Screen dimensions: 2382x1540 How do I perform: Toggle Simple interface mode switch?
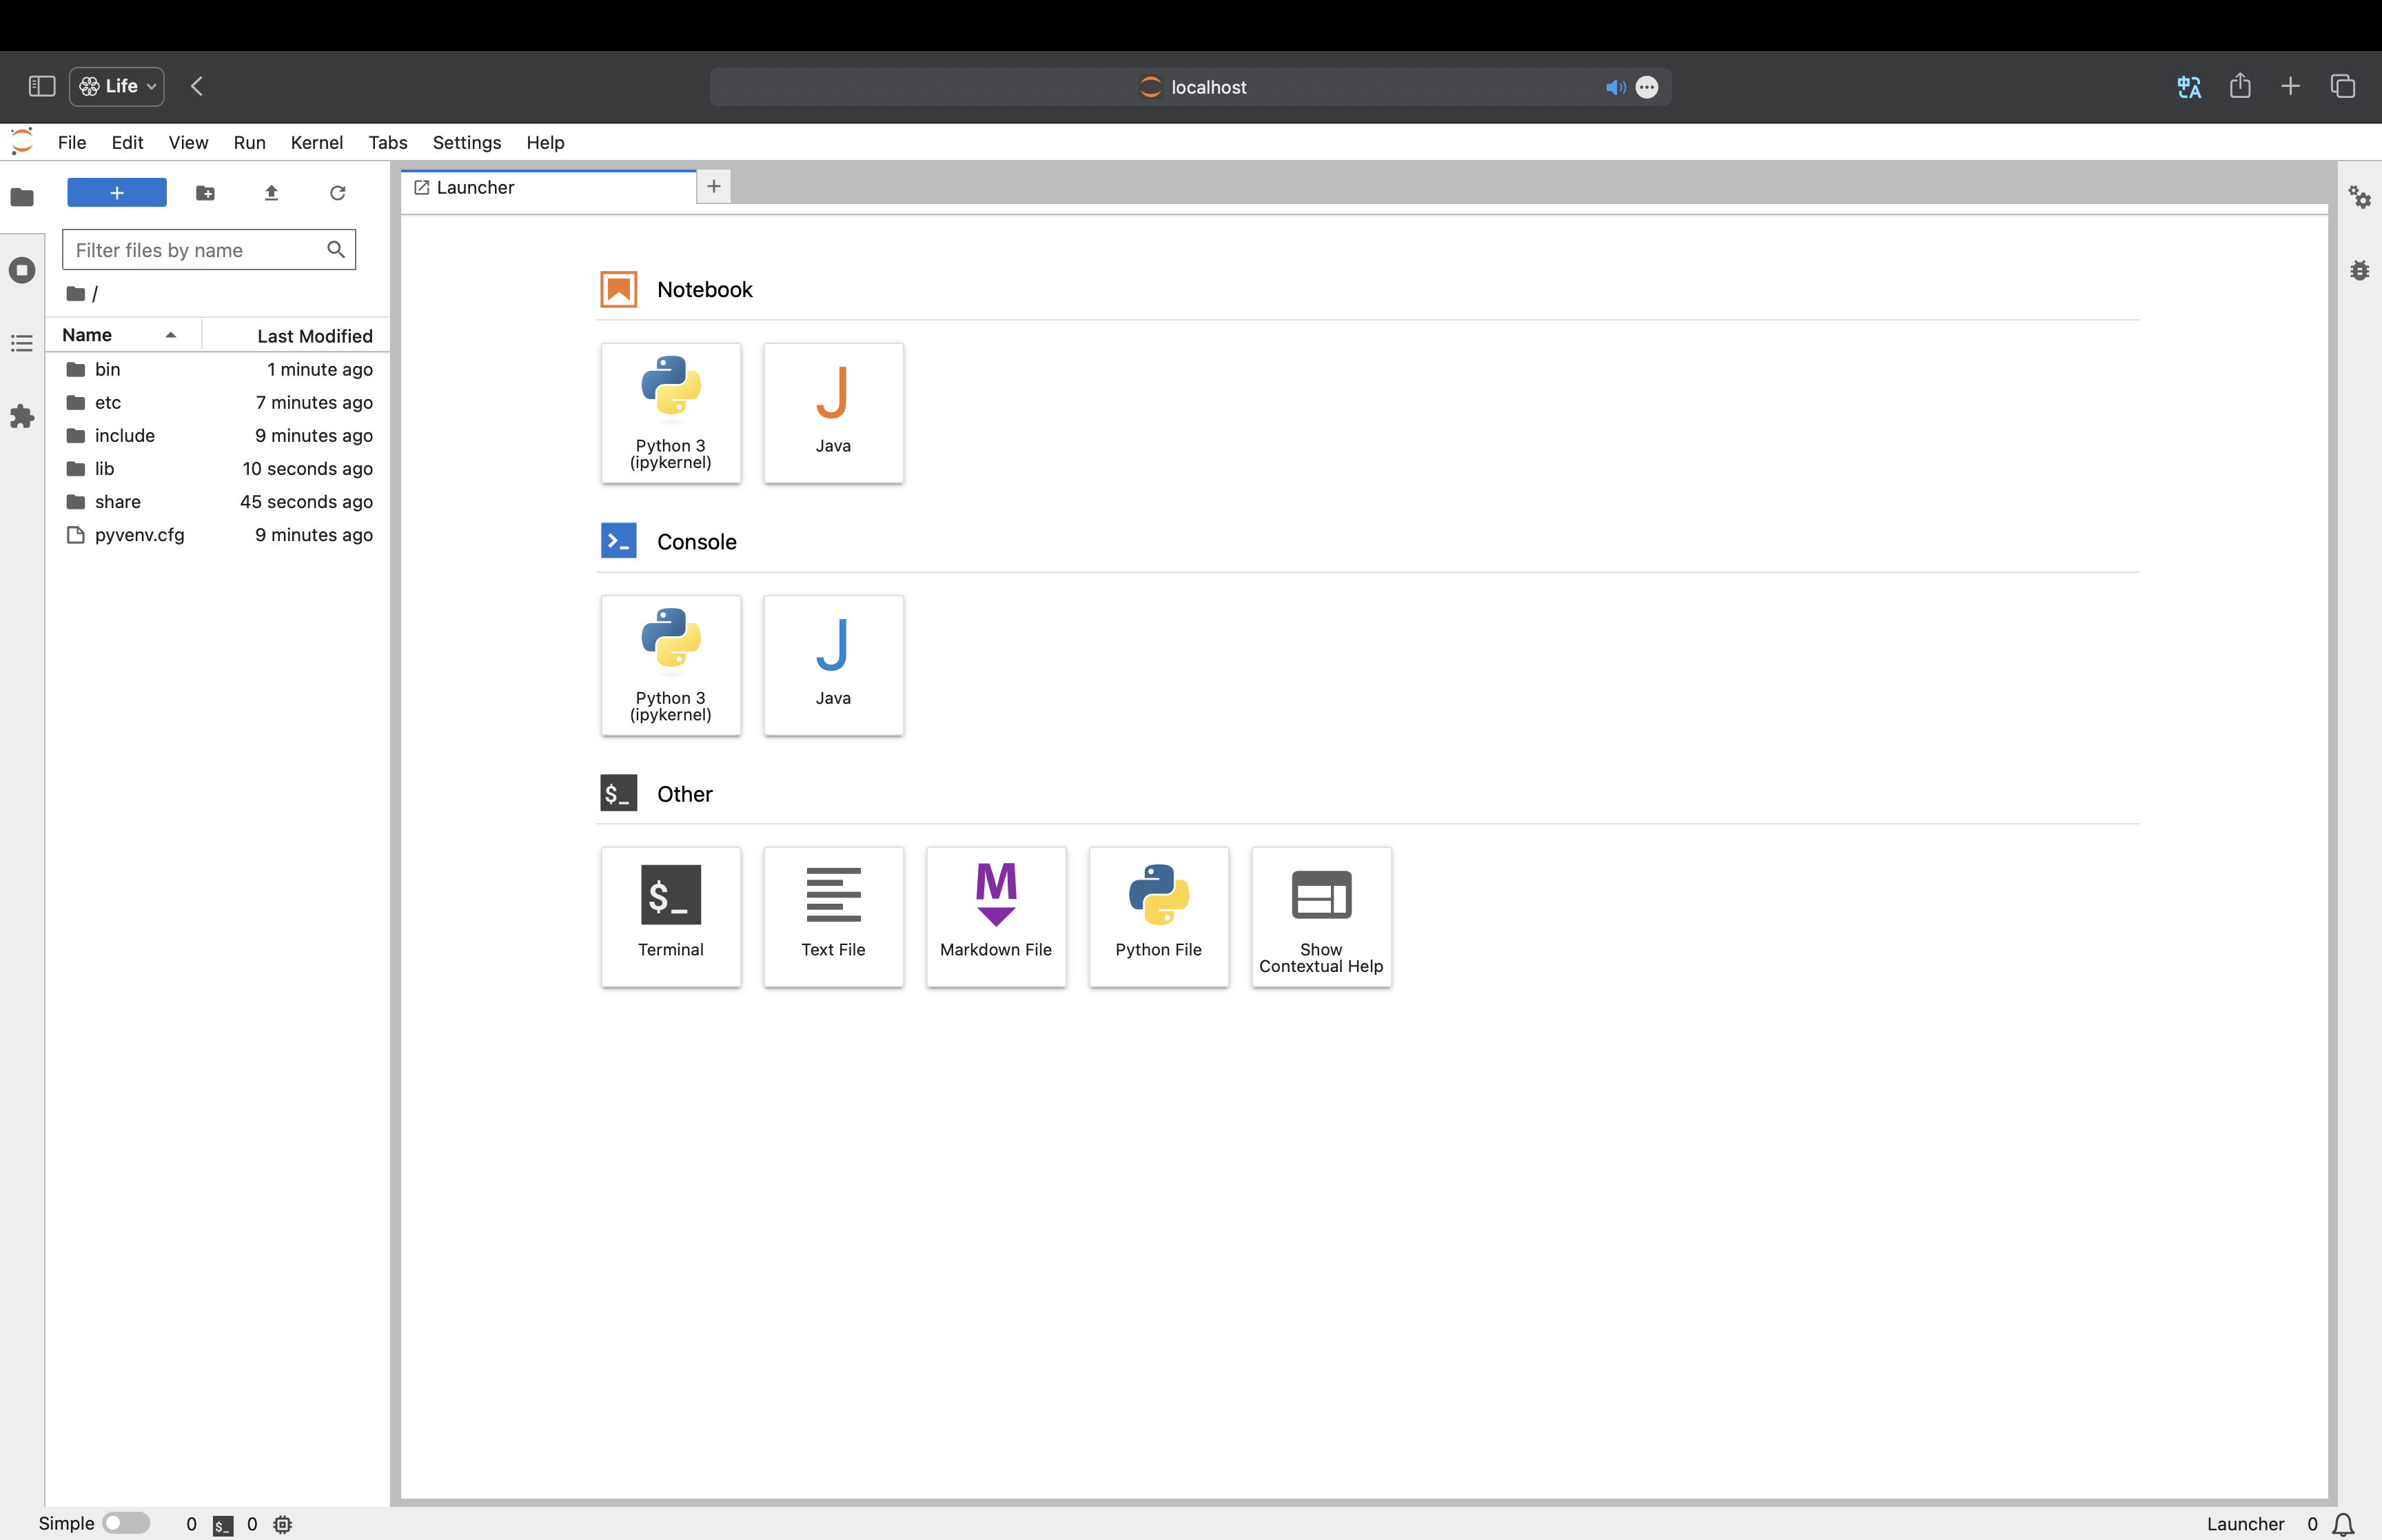click(x=126, y=1523)
